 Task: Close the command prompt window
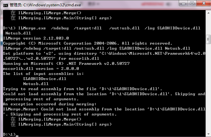(204, 3)
